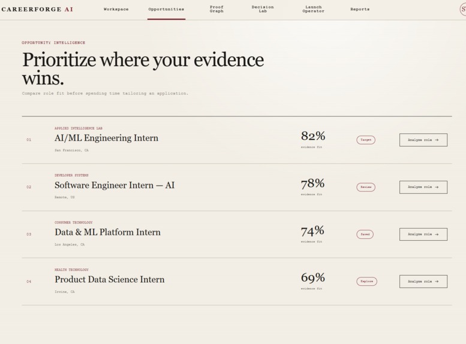466x344 pixels.
Task: Click the Opportunity Intelligence section label
Action: tap(53, 43)
